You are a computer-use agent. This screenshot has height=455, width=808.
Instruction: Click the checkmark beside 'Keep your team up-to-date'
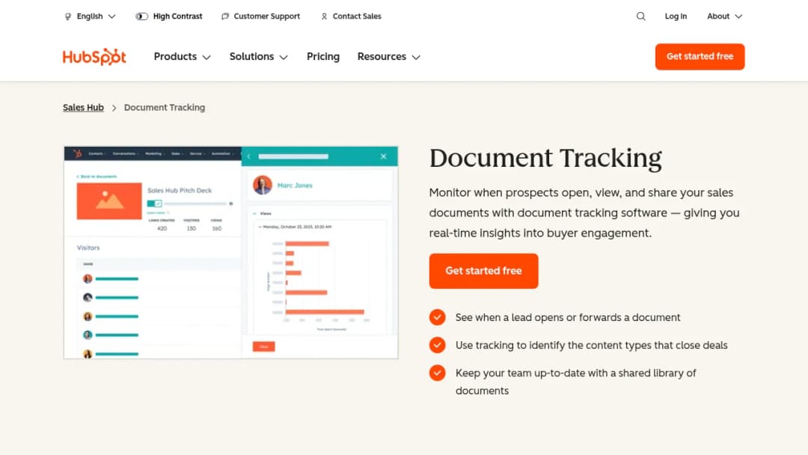437,373
